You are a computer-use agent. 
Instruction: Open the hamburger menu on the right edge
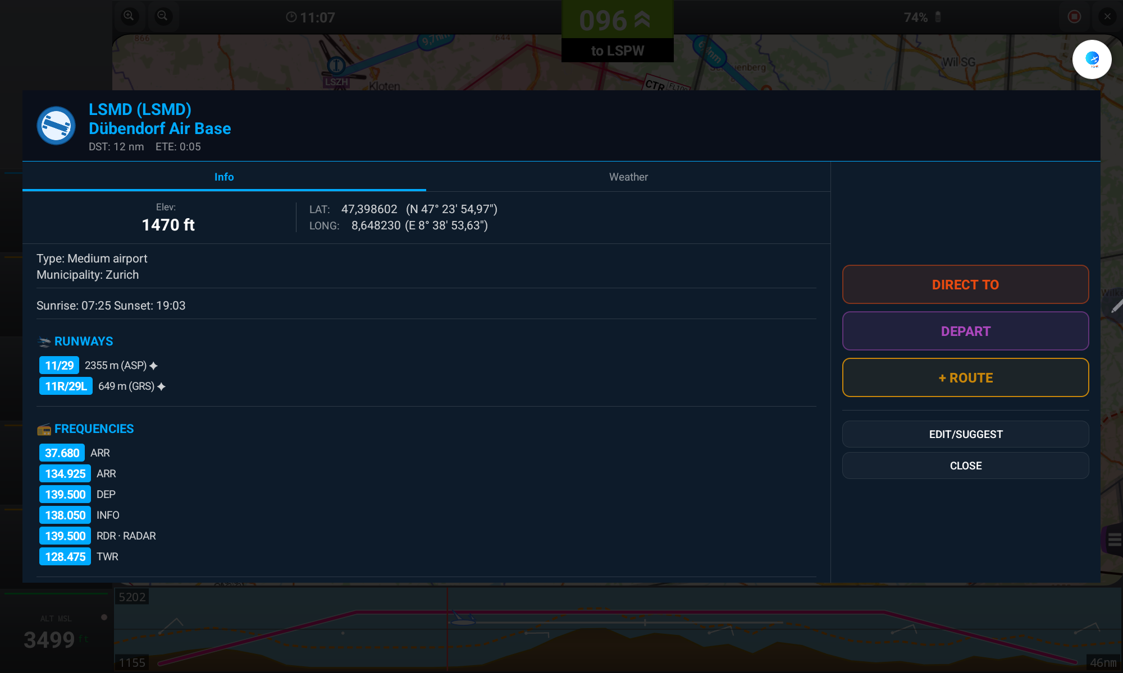(1115, 540)
